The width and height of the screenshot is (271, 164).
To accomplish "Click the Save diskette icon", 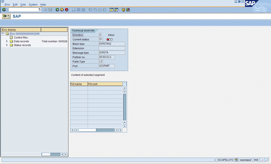I will [50, 10].
